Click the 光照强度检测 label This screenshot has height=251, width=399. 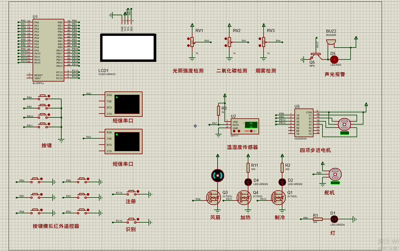(x=188, y=71)
